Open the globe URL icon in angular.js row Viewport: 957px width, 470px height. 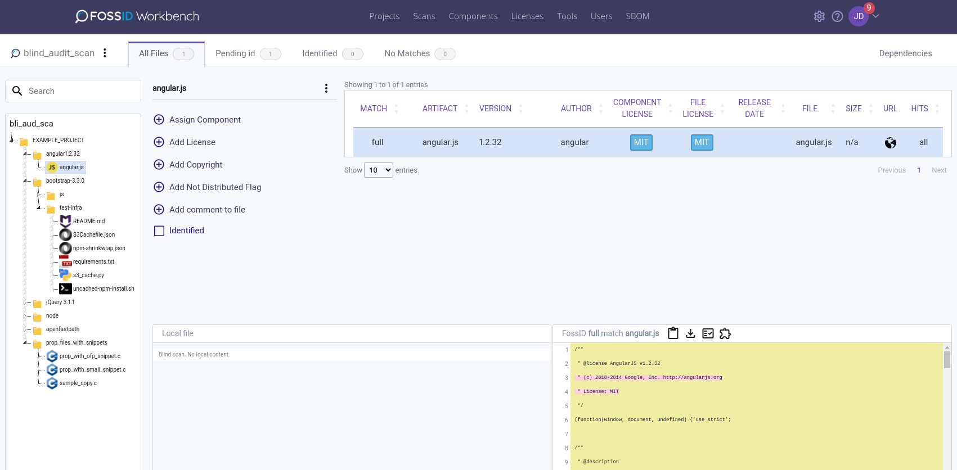(891, 143)
